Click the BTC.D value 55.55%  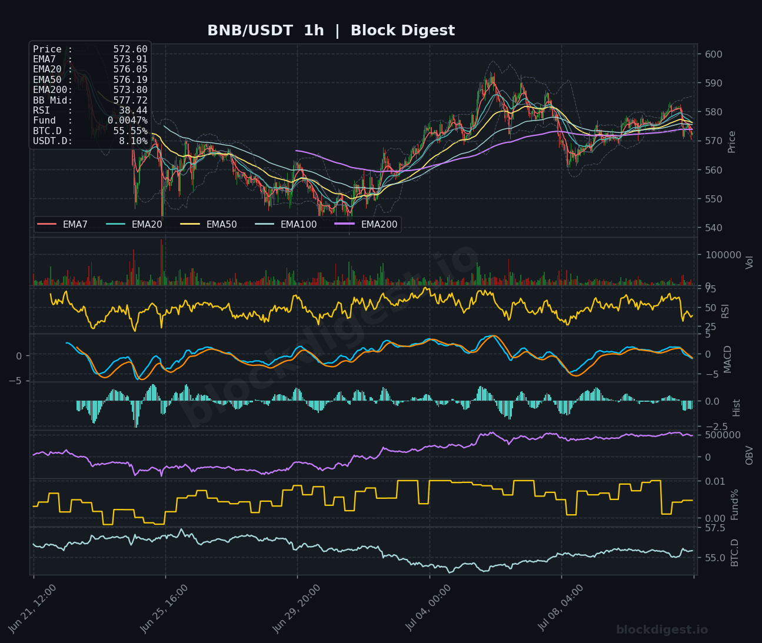point(131,131)
